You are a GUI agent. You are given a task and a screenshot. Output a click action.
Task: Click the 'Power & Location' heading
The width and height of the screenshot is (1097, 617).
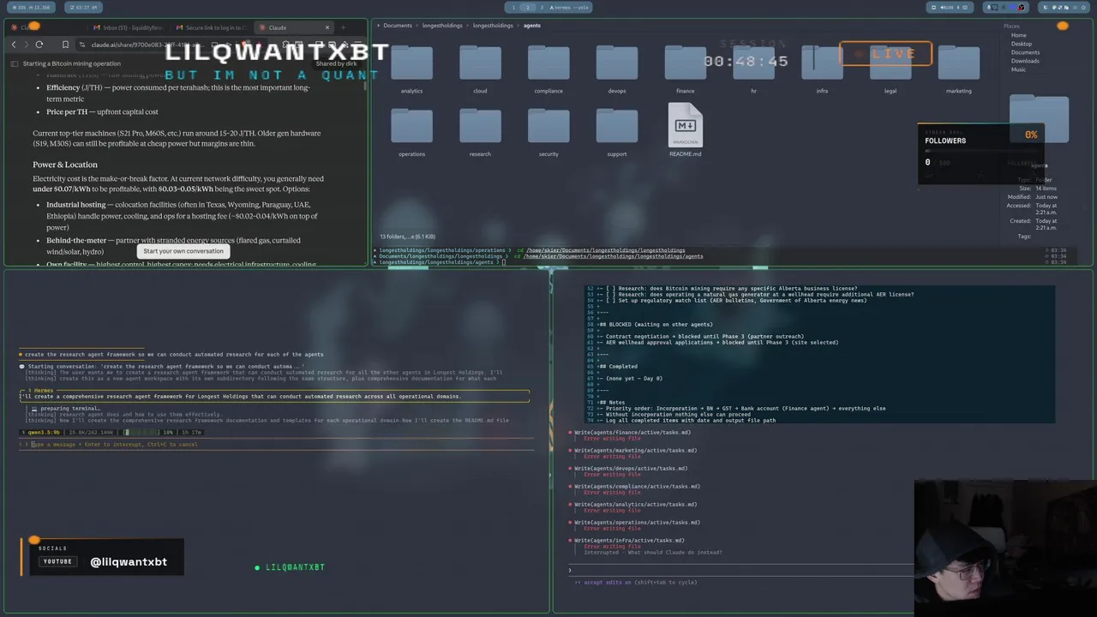tap(65, 165)
